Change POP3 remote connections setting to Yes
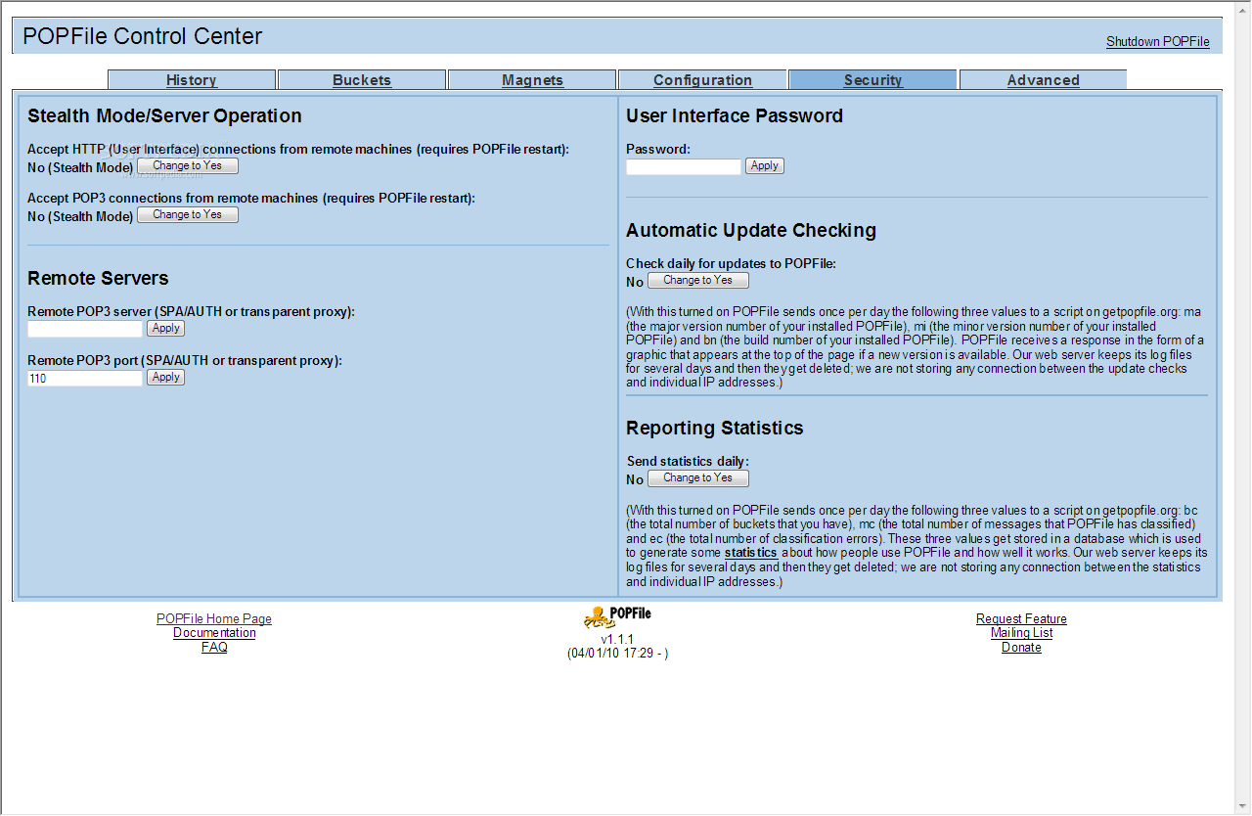 coord(188,215)
